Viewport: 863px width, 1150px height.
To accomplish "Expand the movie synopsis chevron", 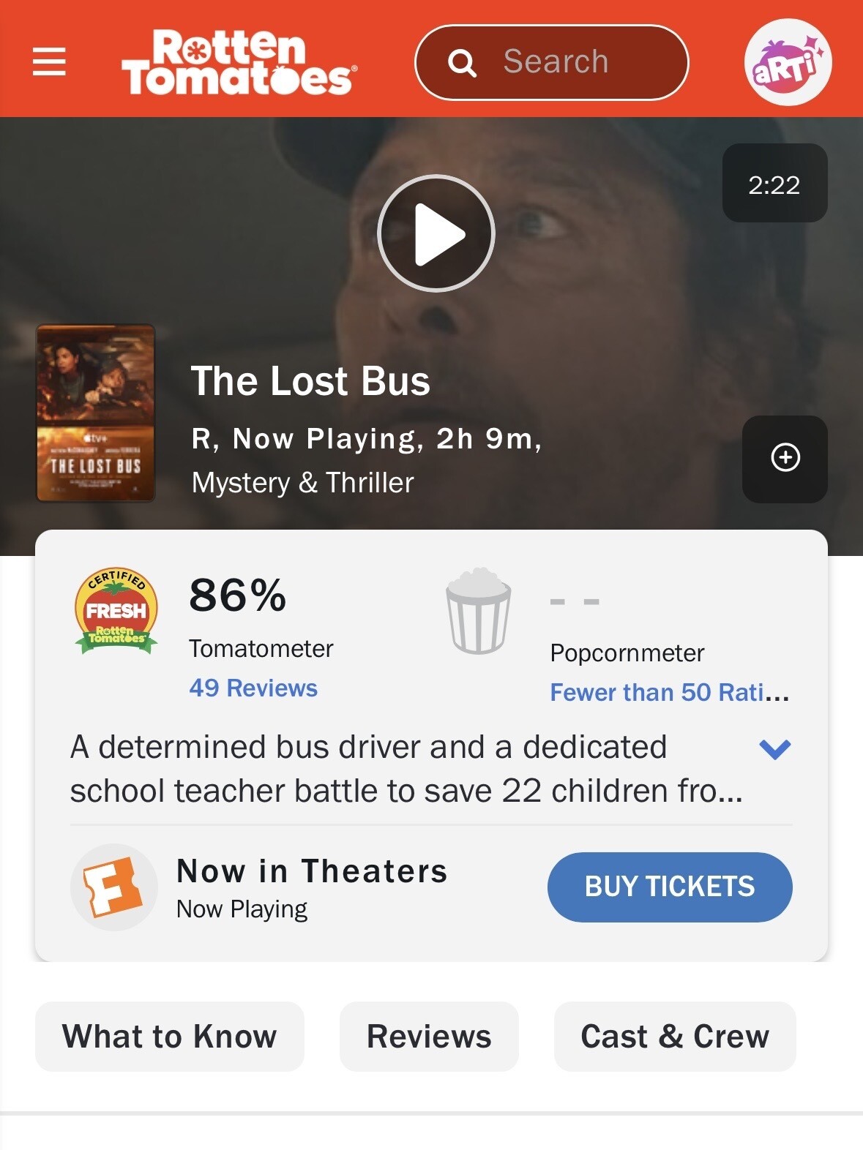I will [774, 748].
